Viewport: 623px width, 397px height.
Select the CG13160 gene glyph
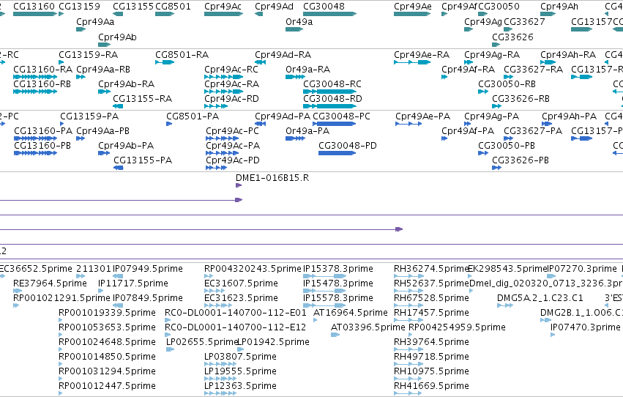(x=35, y=14)
